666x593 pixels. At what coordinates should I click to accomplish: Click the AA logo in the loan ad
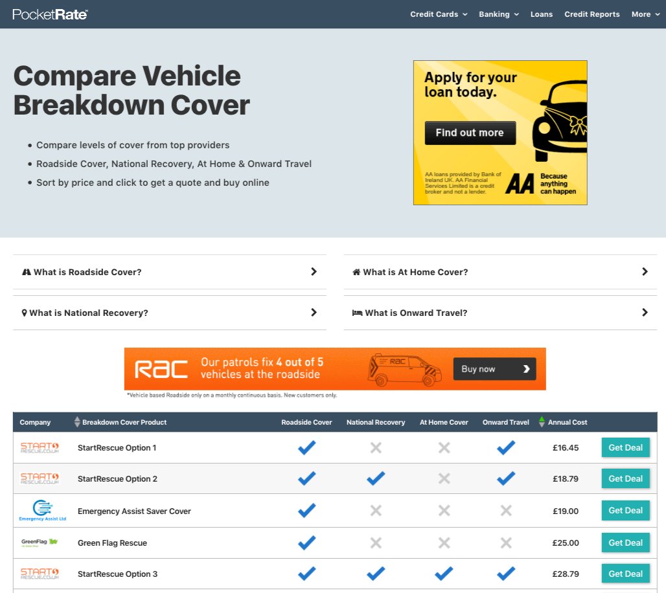520,185
